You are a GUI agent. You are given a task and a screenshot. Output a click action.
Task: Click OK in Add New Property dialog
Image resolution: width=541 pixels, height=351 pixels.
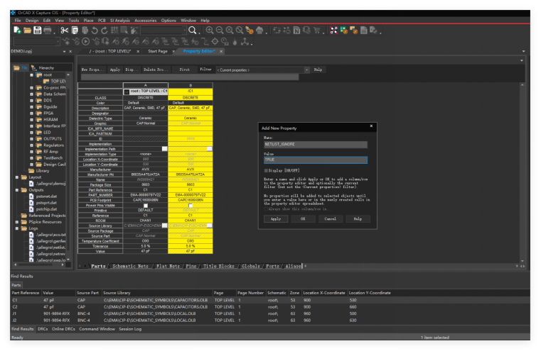click(303, 219)
